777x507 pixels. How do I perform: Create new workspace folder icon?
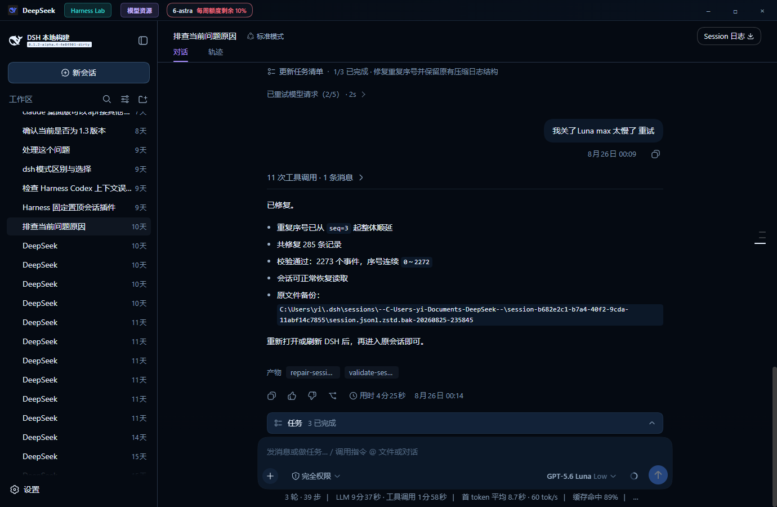point(143,99)
